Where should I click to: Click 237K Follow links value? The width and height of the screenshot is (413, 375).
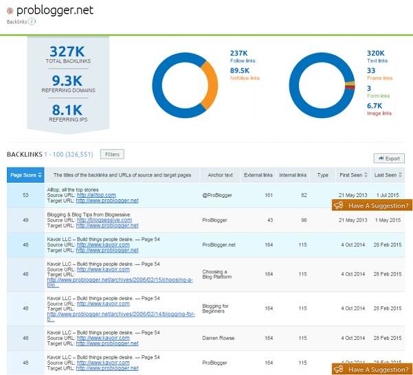(x=238, y=53)
